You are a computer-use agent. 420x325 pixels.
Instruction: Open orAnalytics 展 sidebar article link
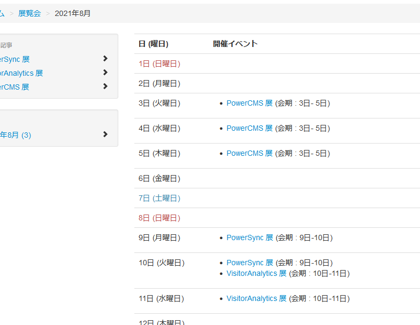coord(21,73)
